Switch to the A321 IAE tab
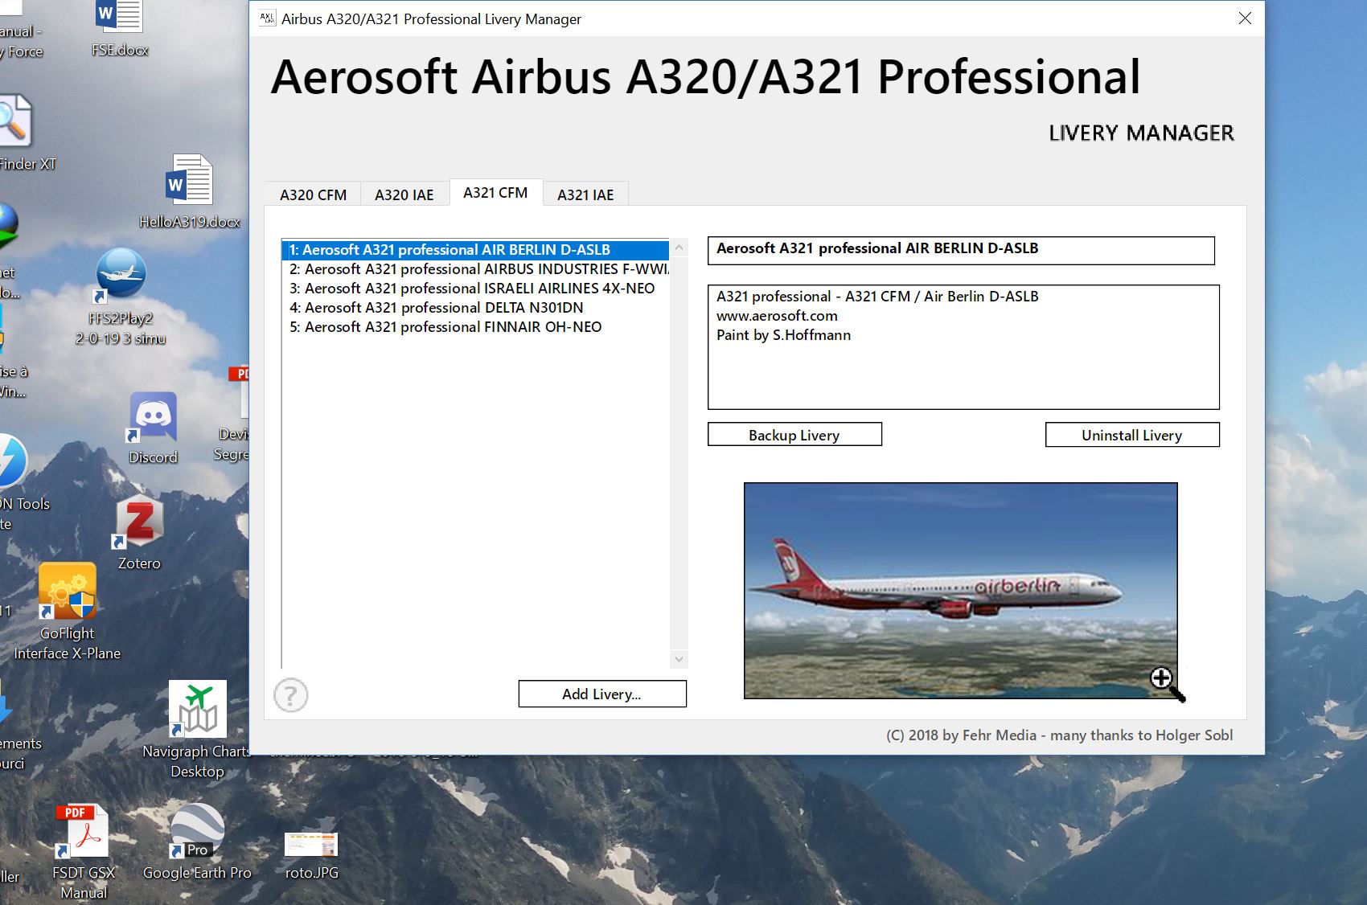This screenshot has height=905, width=1367. coord(585,195)
